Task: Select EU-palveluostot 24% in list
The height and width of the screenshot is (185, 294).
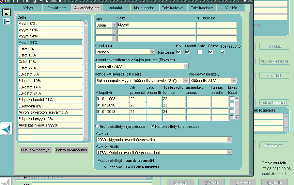Action: pos(50,100)
